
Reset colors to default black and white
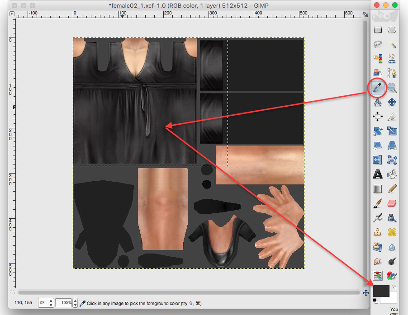[375, 301]
